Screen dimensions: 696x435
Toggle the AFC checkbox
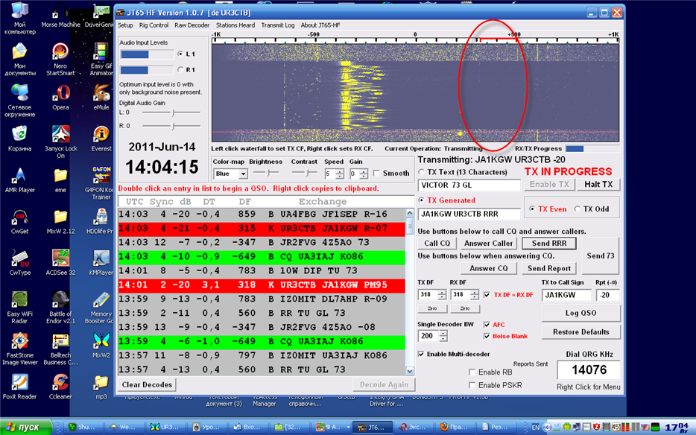[x=487, y=325]
